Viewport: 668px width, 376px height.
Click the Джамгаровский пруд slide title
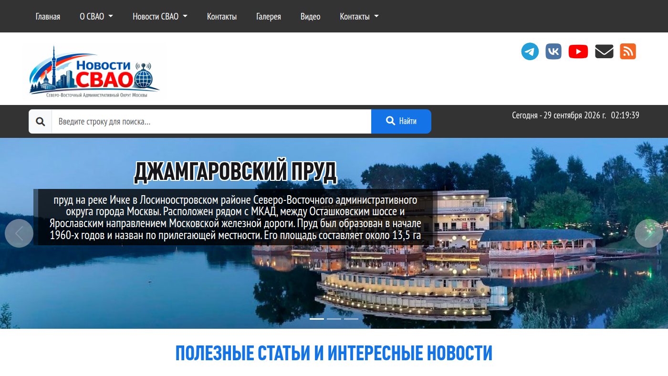click(x=235, y=172)
